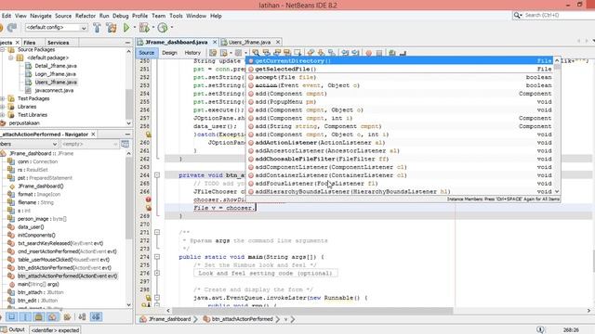Click the Shift Line Left icon in editor toolbar
595x334 pixels.
(345, 53)
